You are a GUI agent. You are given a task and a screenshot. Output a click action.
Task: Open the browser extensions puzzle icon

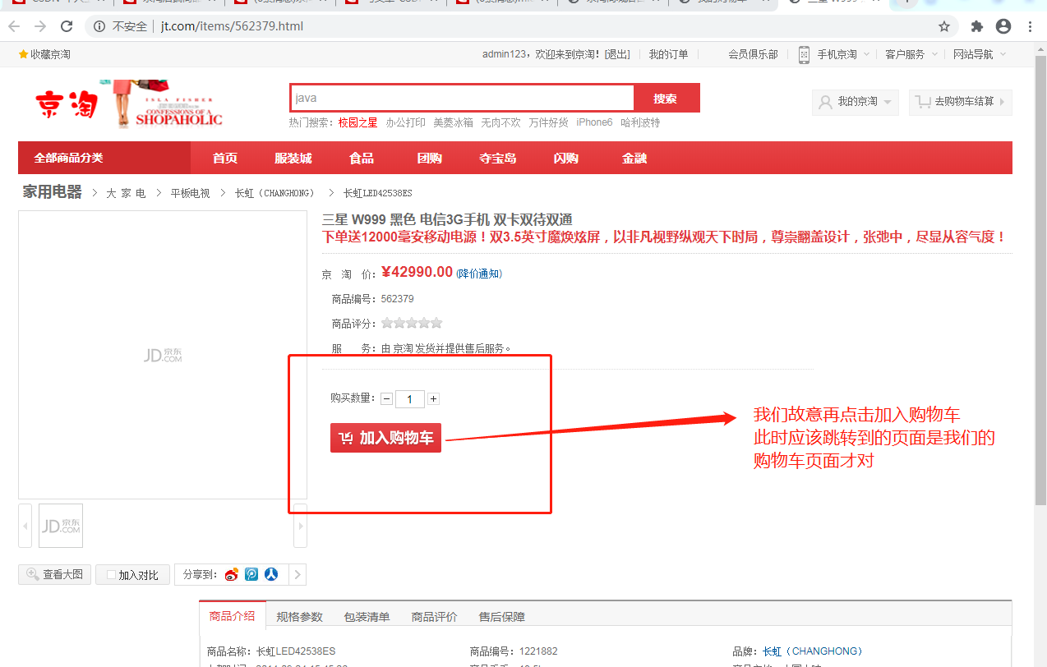tap(977, 26)
